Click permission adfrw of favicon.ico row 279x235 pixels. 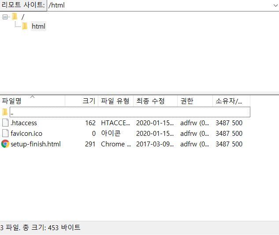point(194,133)
